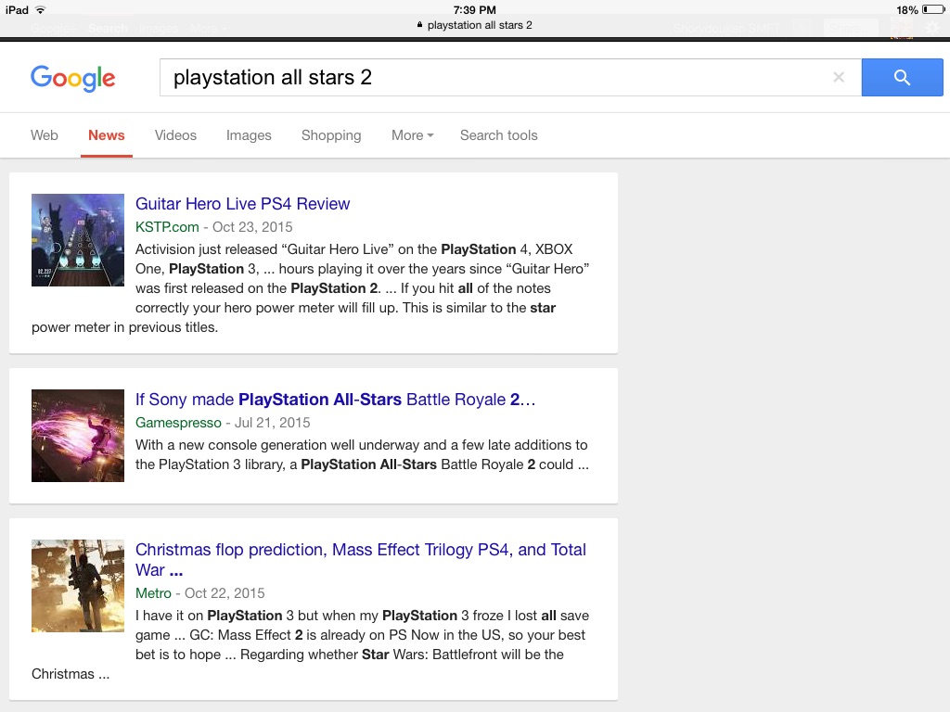
Task: Select the News tab
Action: [x=107, y=135]
